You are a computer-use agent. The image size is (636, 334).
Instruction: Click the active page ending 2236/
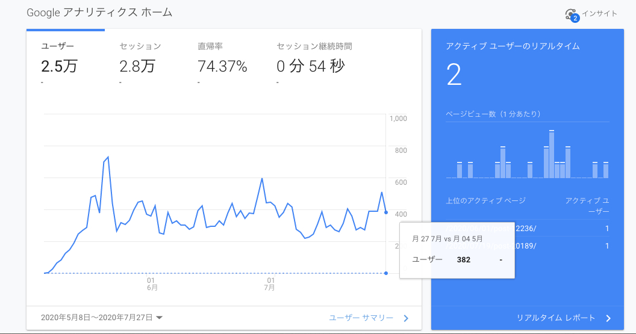click(491, 229)
